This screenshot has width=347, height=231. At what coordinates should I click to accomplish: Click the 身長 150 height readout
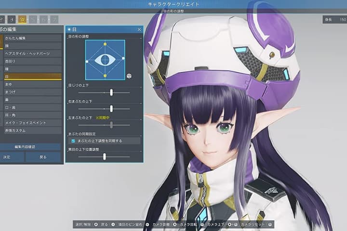(x=335, y=19)
